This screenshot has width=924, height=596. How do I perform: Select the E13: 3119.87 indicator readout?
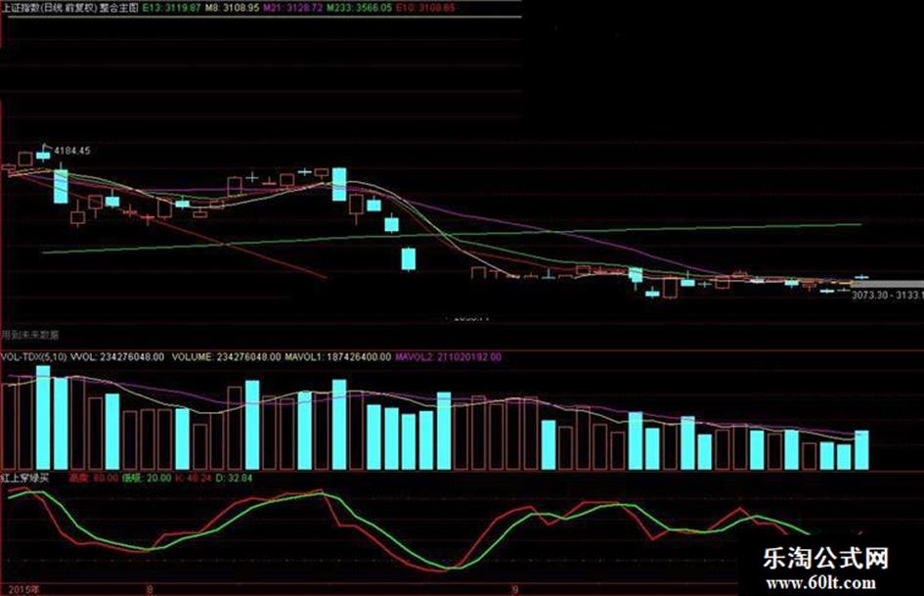pyautogui.click(x=172, y=8)
